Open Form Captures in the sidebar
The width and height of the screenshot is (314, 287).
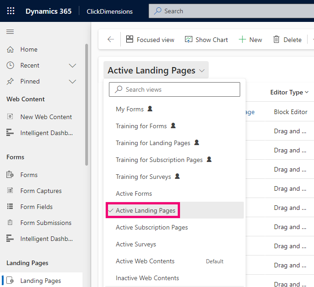41,191
